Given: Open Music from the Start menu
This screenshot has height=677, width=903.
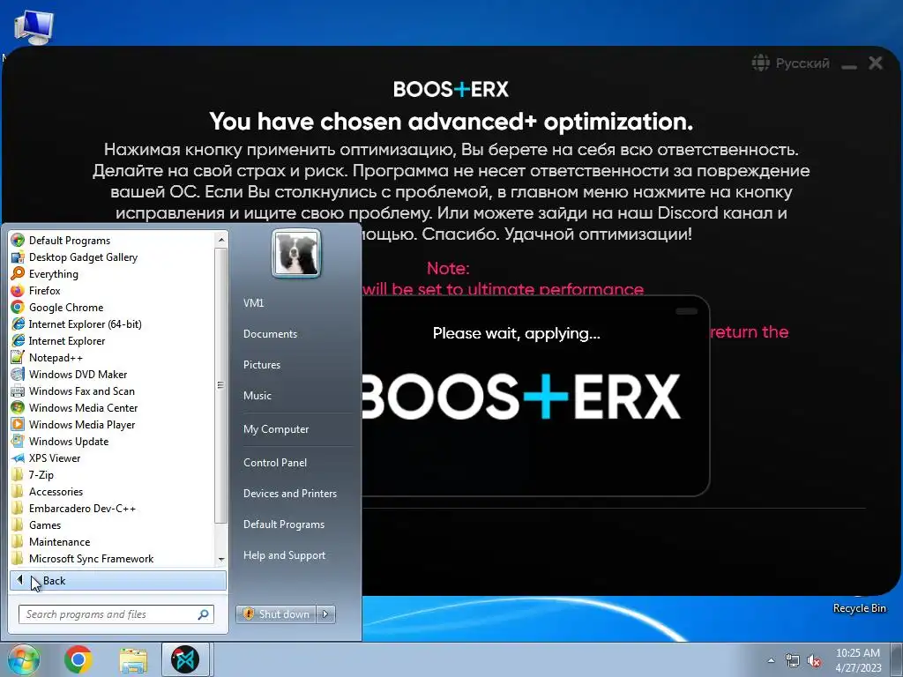Looking at the screenshot, I should (257, 396).
